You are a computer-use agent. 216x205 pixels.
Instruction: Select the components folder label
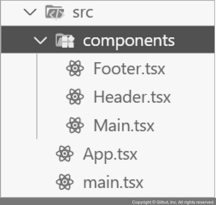(129, 40)
